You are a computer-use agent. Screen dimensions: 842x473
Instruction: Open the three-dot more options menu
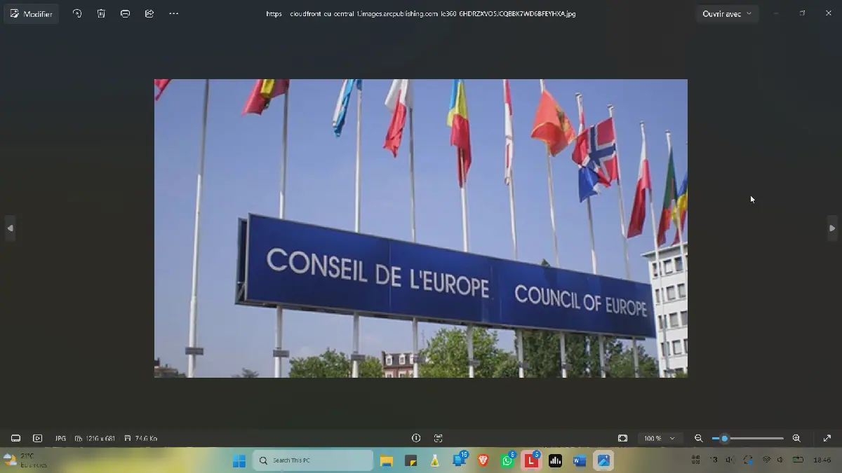coord(173,14)
